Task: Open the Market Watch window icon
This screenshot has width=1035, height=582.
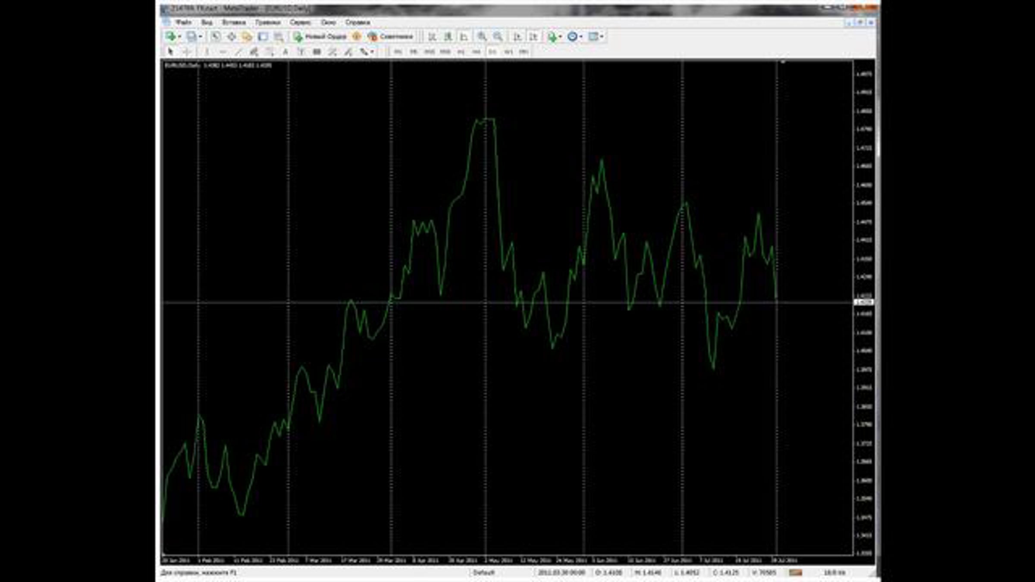Action: [216, 37]
